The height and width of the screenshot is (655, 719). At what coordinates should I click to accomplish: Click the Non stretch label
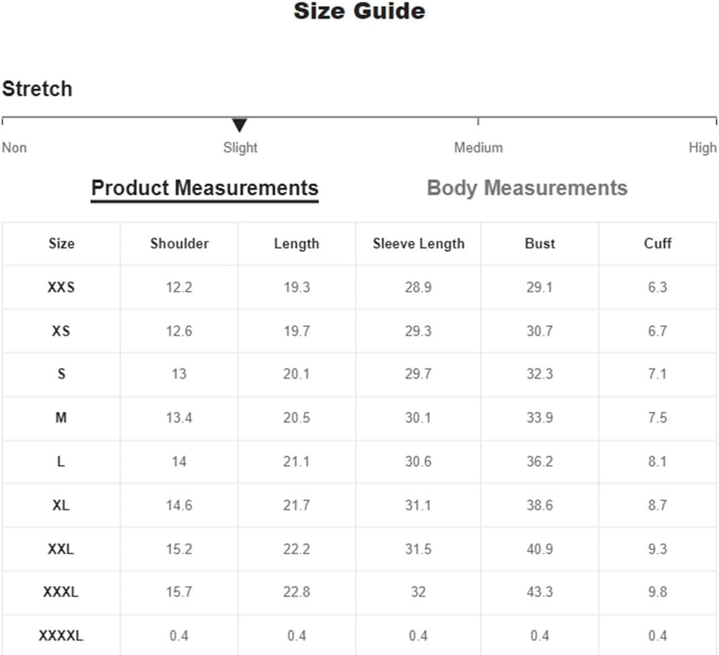tap(14, 148)
